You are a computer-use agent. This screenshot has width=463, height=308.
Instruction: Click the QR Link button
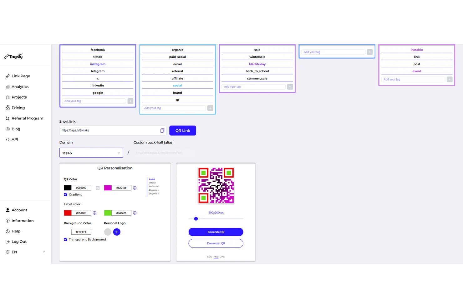(x=183, y=131)
